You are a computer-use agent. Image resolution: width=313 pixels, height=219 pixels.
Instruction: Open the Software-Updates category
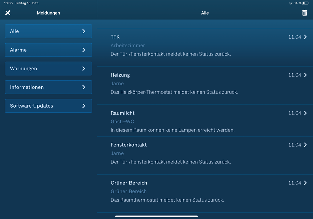[x=48, y=106]
